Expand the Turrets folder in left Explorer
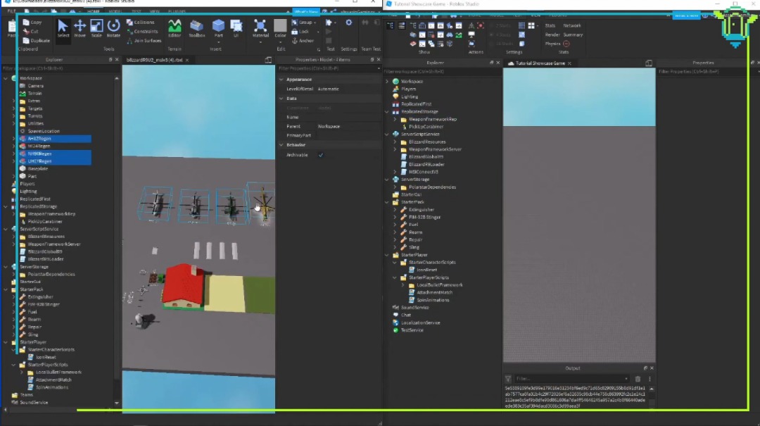The height and width of the screenshot is (426, 760). (x=13, y=116)
